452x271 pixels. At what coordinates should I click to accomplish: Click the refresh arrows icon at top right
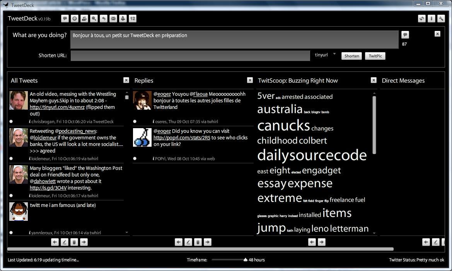click(422, 19)
